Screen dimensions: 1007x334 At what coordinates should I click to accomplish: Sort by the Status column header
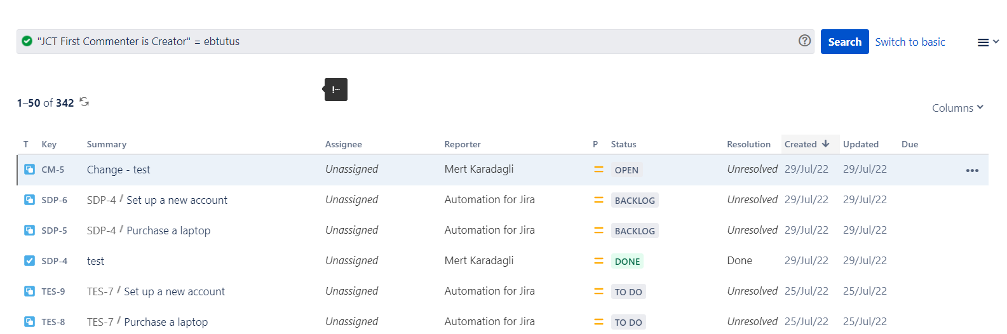[x=623, y=144]
